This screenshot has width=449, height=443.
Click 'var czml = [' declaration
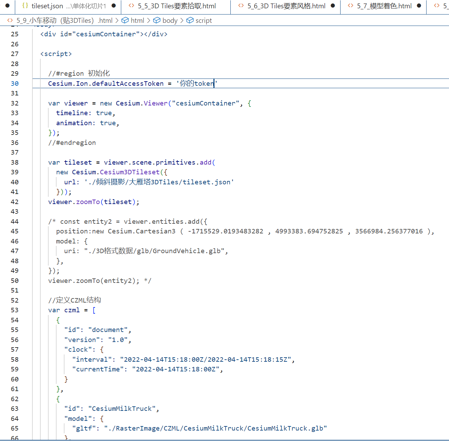pos(72,310)
